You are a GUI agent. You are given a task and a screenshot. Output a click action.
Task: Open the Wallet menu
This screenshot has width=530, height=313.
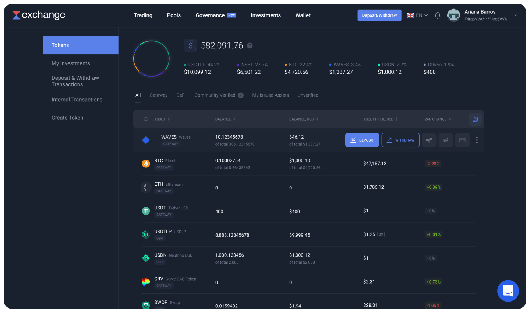pyautogui.click(x=303, y=15)
